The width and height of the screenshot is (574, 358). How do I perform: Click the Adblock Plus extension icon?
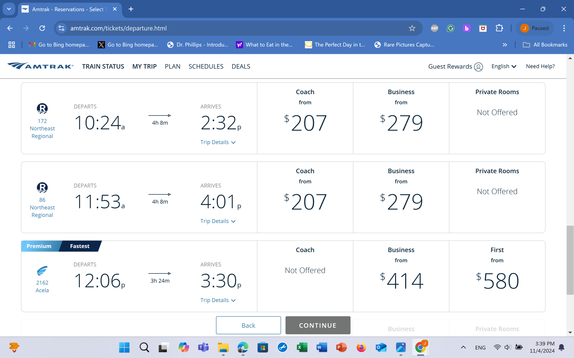coord(434,28)
